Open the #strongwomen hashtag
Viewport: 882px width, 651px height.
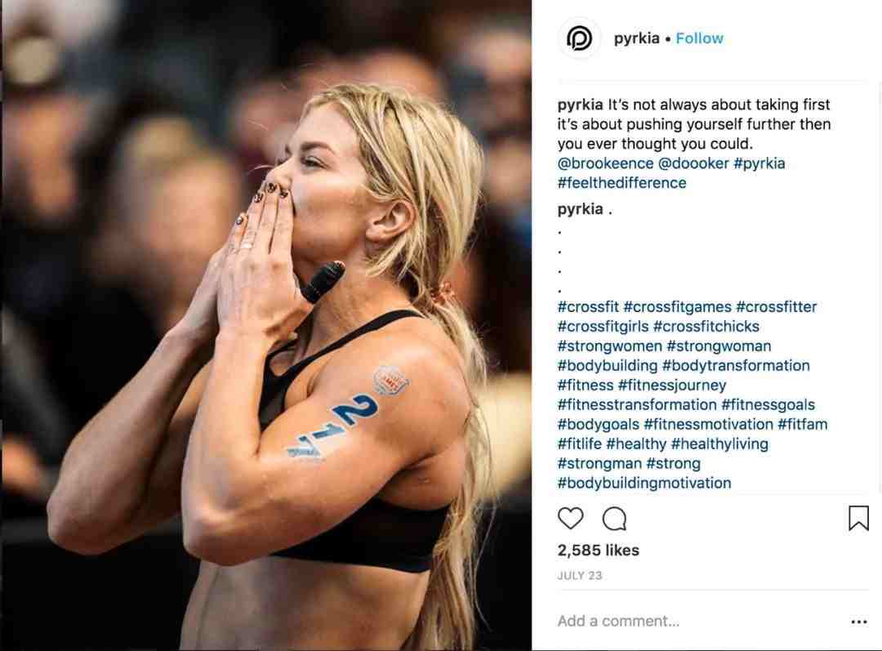coord(610,346)
